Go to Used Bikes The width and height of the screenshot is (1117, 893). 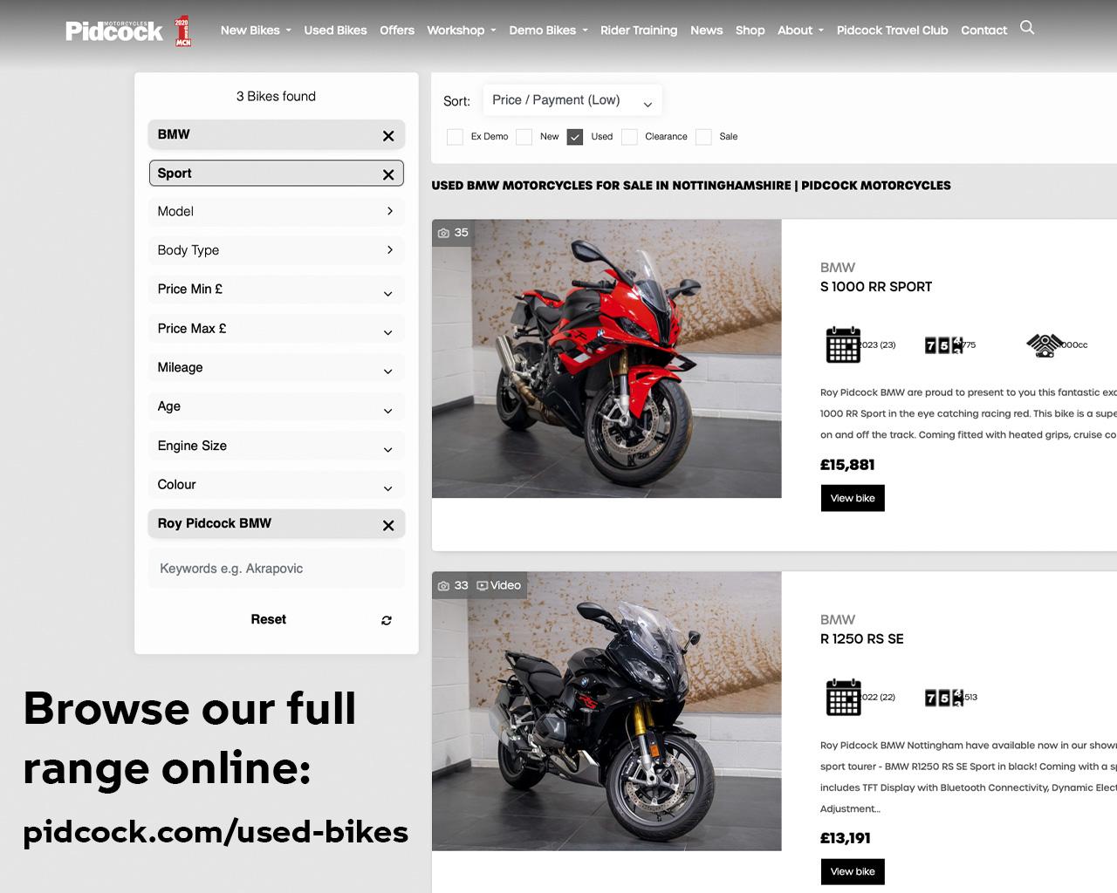coord(335,31)
